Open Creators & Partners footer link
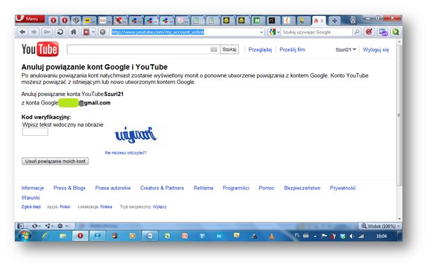This screenshot has width=430, height=269. coord(162,188)
